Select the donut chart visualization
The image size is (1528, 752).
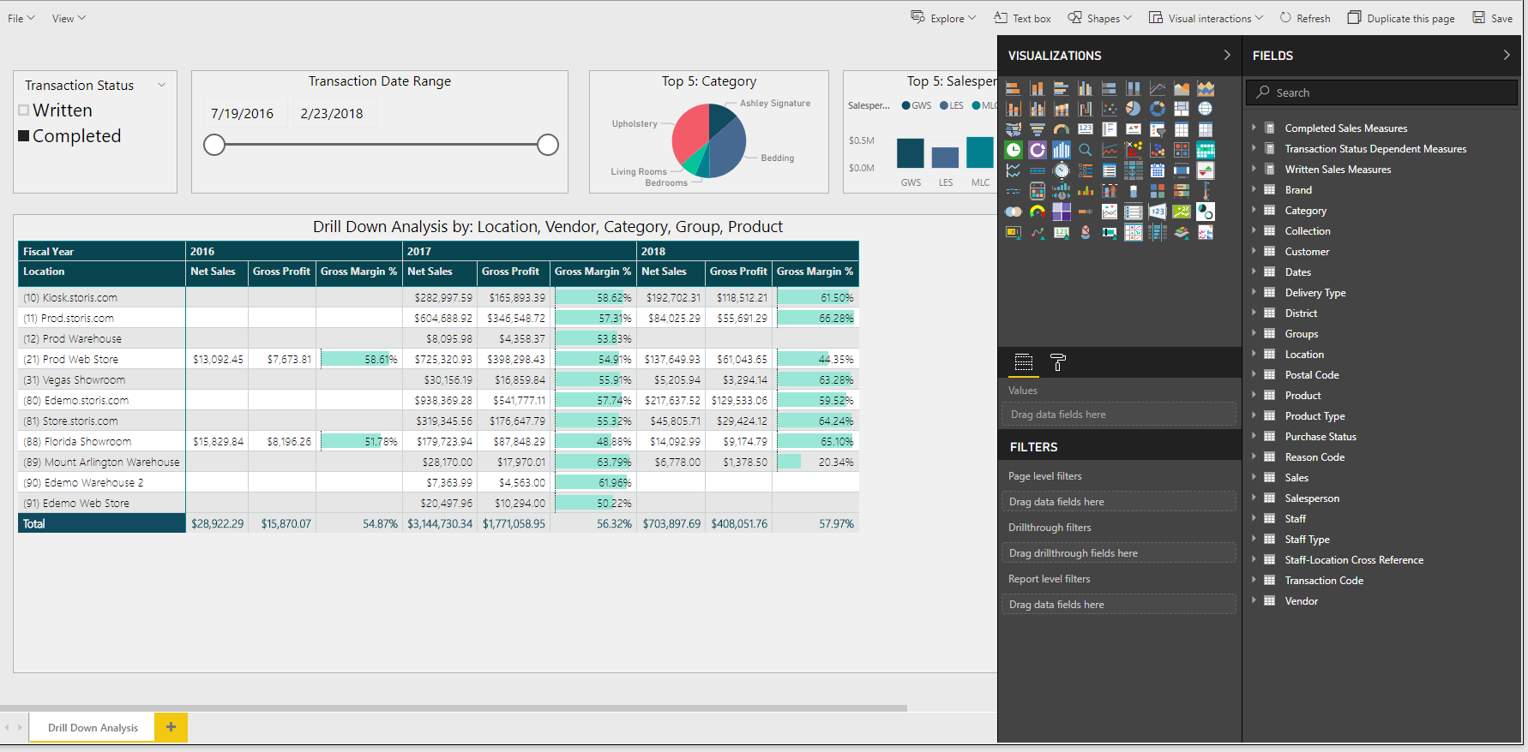(x=1158, y=109)
